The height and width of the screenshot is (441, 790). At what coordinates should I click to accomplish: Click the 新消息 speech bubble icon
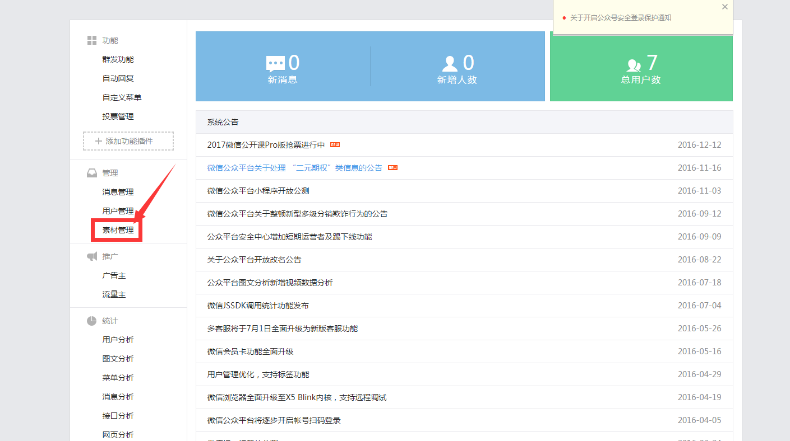275,64
